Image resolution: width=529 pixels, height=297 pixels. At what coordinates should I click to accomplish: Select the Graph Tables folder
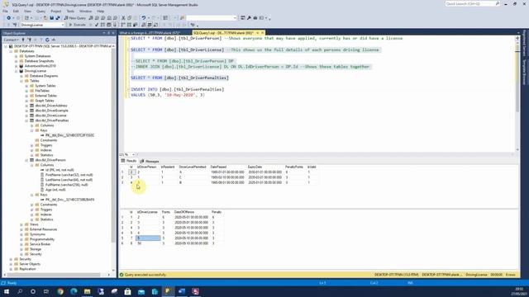(44, 101)
